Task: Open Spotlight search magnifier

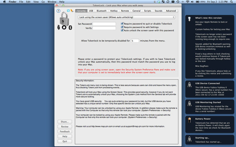Action: tap(232, 2)
